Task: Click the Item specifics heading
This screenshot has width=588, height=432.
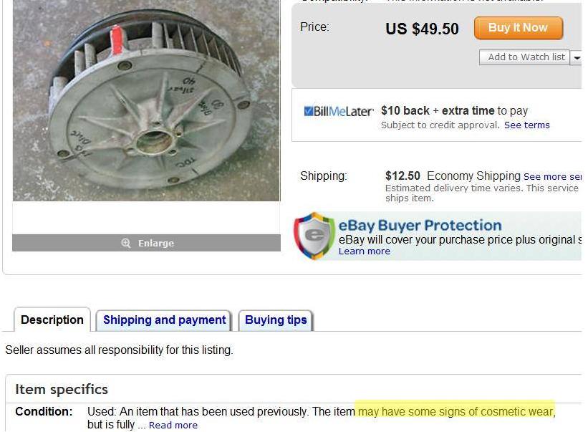Action: coord(62,389)
